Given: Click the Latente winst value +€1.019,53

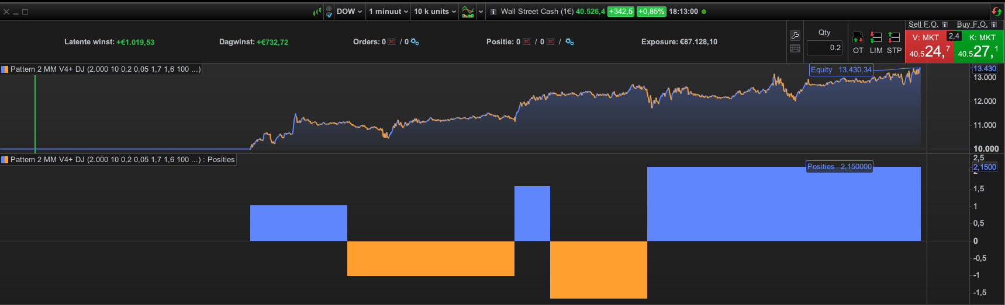Looking at the screenshot, I should point(135,42).
